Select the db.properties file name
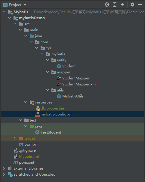145x182 pixels. 53,108
